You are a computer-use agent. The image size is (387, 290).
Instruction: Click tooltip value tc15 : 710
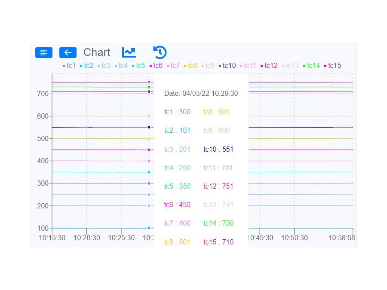tap(218, 242)
